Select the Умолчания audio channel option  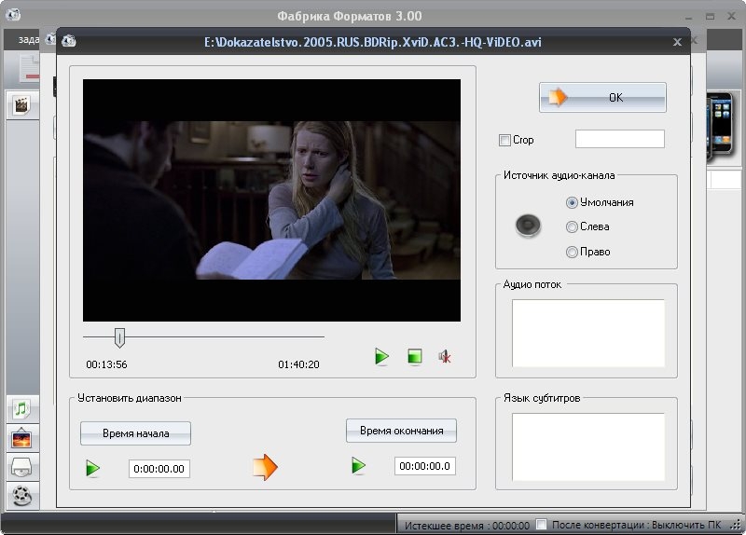[572, 202]
